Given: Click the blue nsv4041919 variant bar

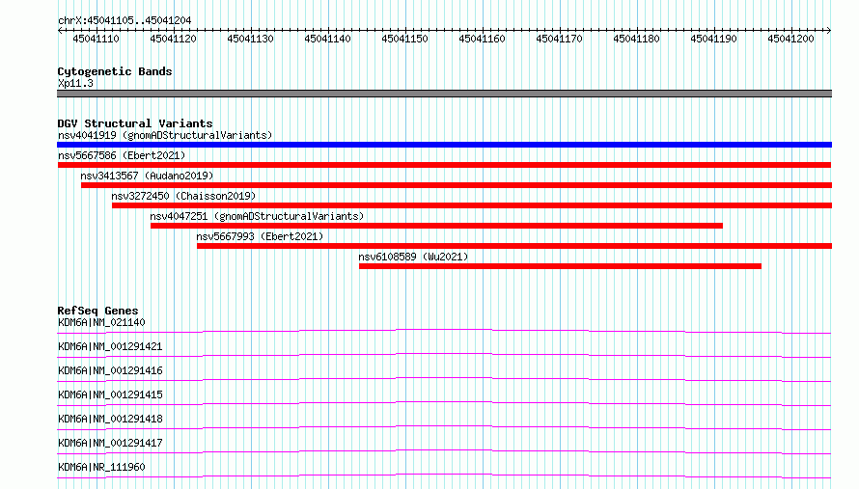Looking at the screenshot, I should [444, 145].
